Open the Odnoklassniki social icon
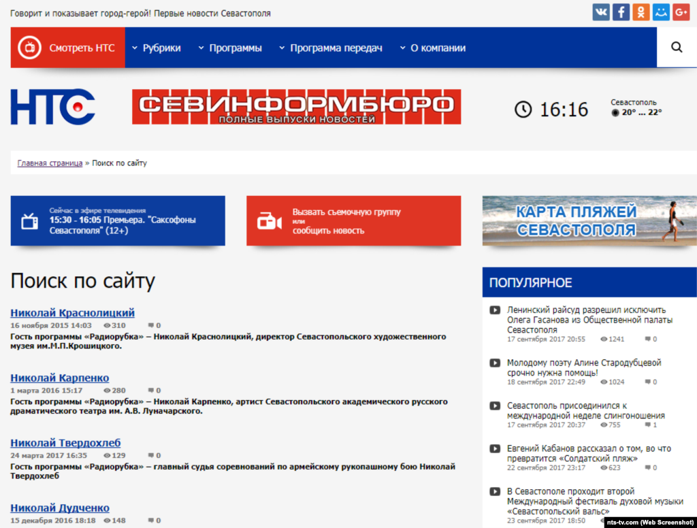This screenshot has width=697, height=528. point(641,12)
